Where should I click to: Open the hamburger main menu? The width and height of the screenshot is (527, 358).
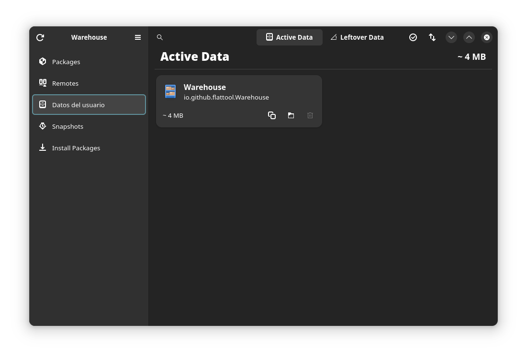138,37
